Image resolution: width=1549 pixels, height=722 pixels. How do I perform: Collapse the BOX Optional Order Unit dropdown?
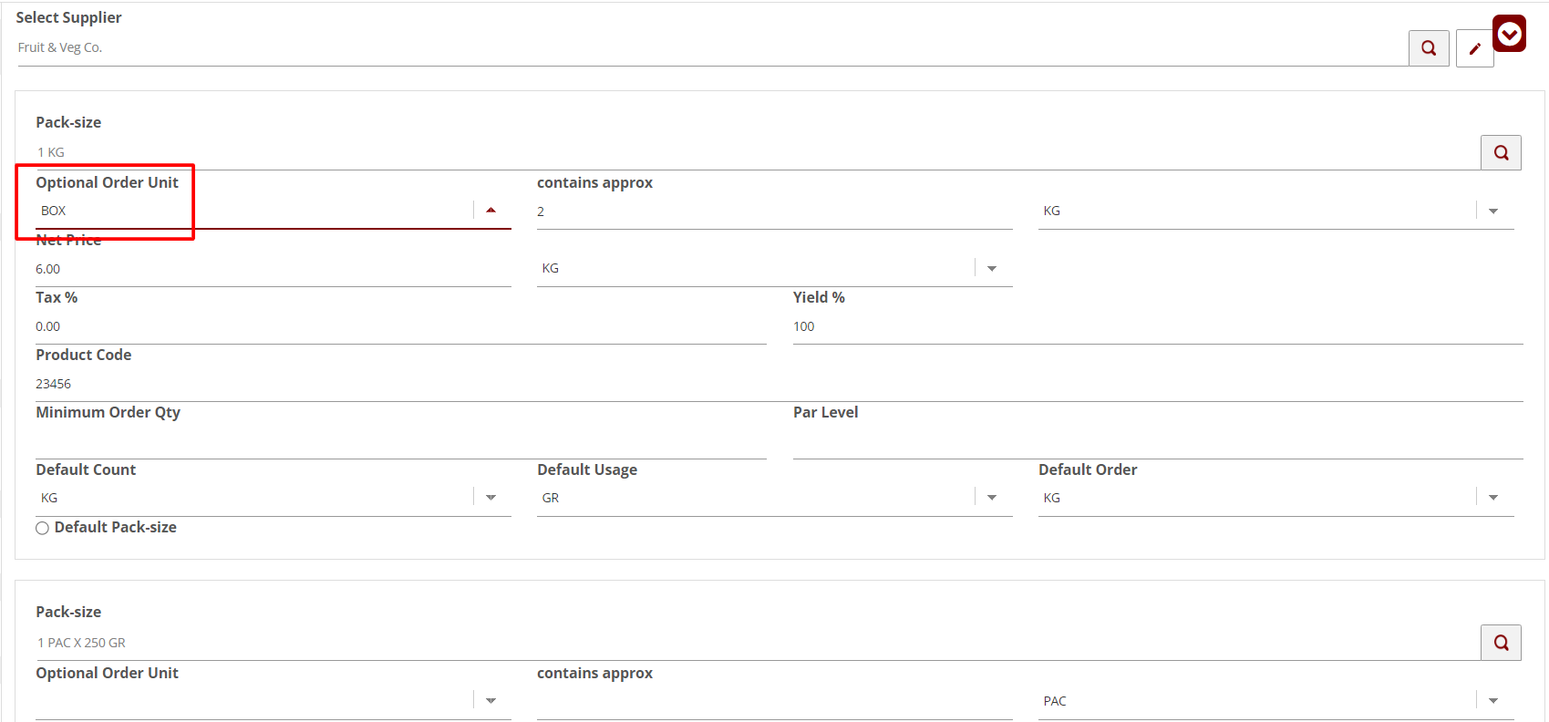point(491,211)
